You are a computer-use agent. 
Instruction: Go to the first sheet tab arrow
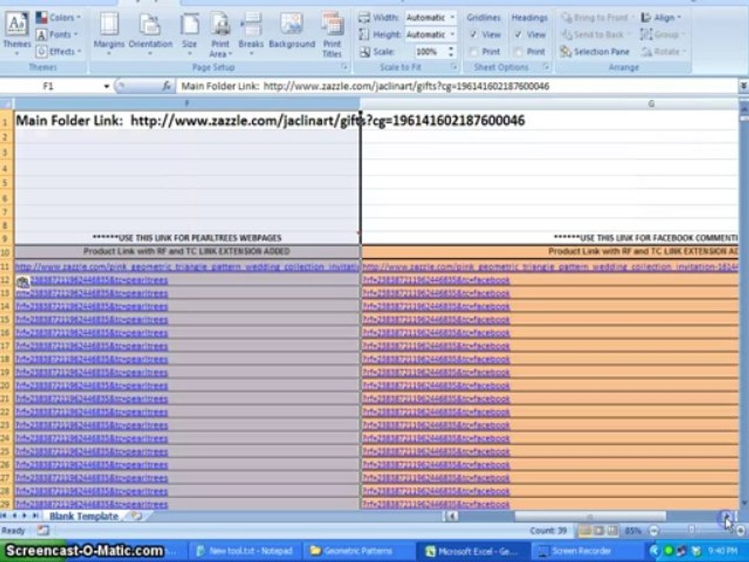point(5,516)
